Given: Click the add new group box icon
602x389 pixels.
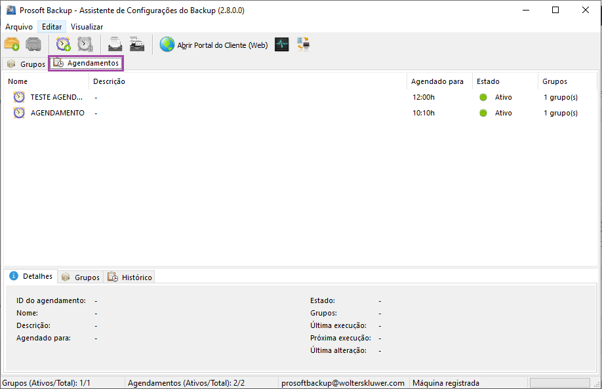Looking at the screenshot, I should [x=12, y=44].
